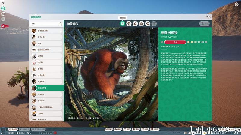Select the 大羊駝 llama entry

point(47,69)
